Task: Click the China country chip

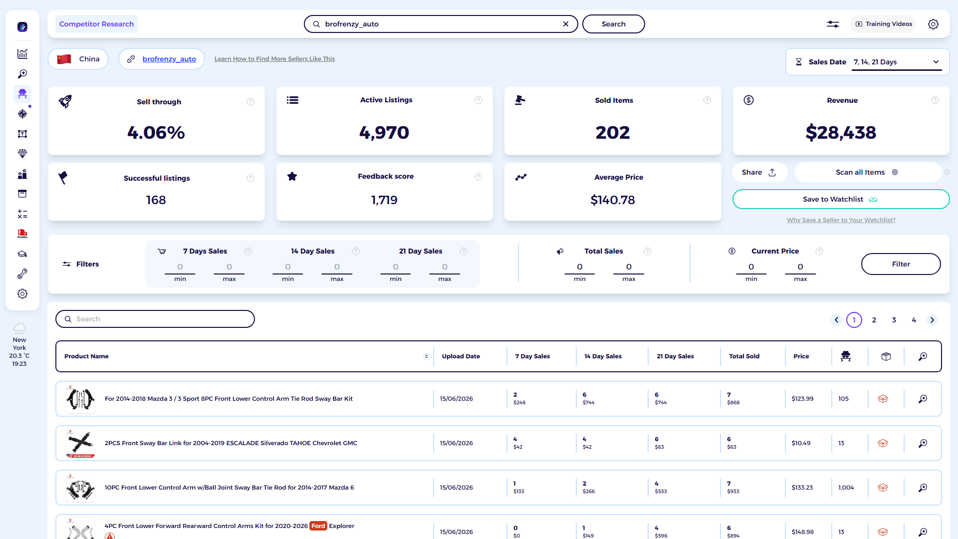Action: point(78,59)
